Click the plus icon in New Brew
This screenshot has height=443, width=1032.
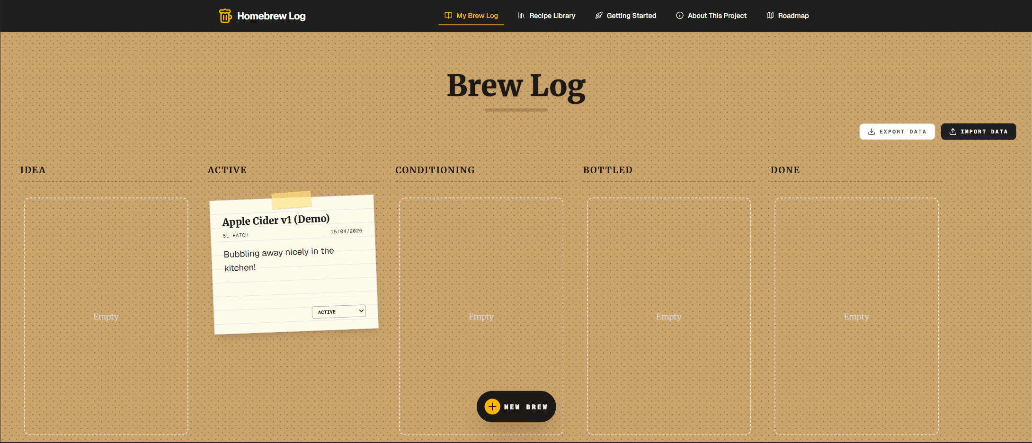(x=492, y=407)
